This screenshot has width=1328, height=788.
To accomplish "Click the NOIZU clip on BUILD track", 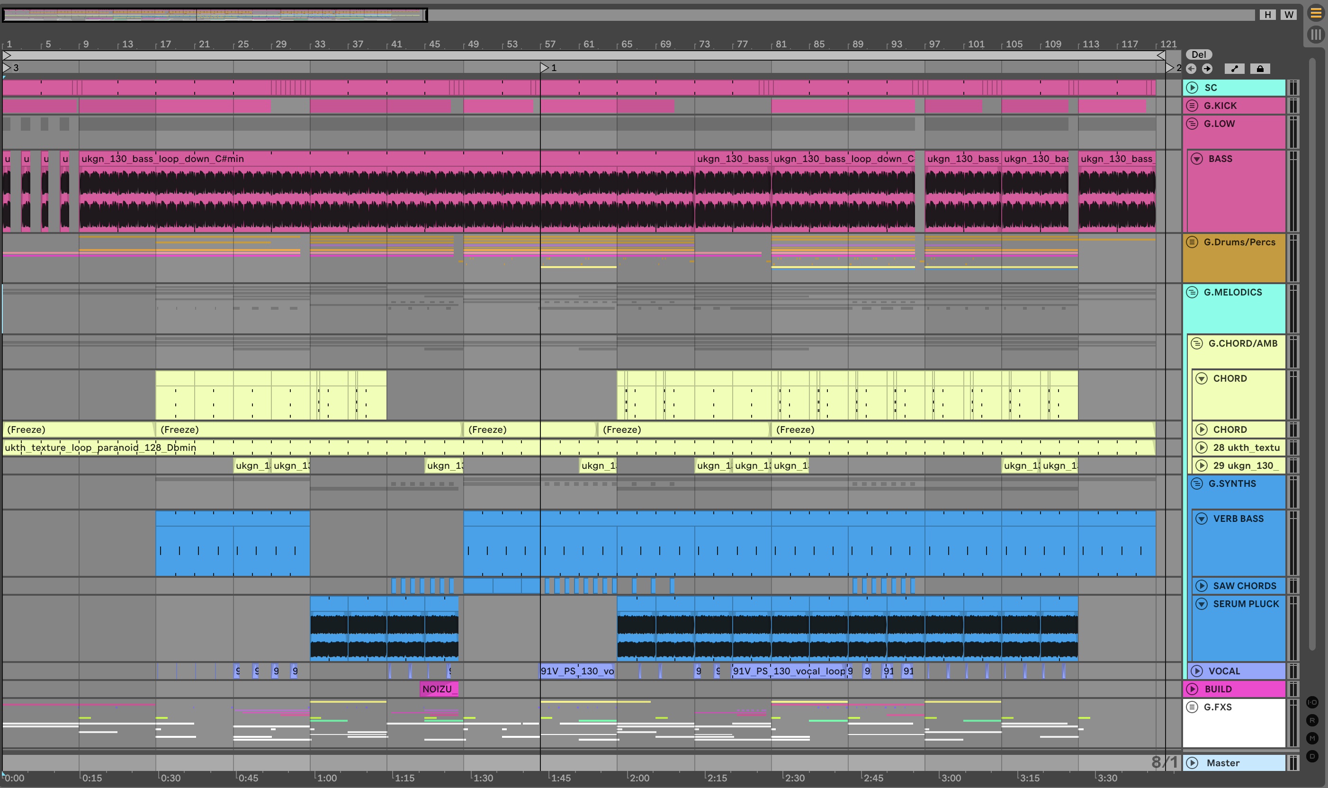I will point(438,689).
